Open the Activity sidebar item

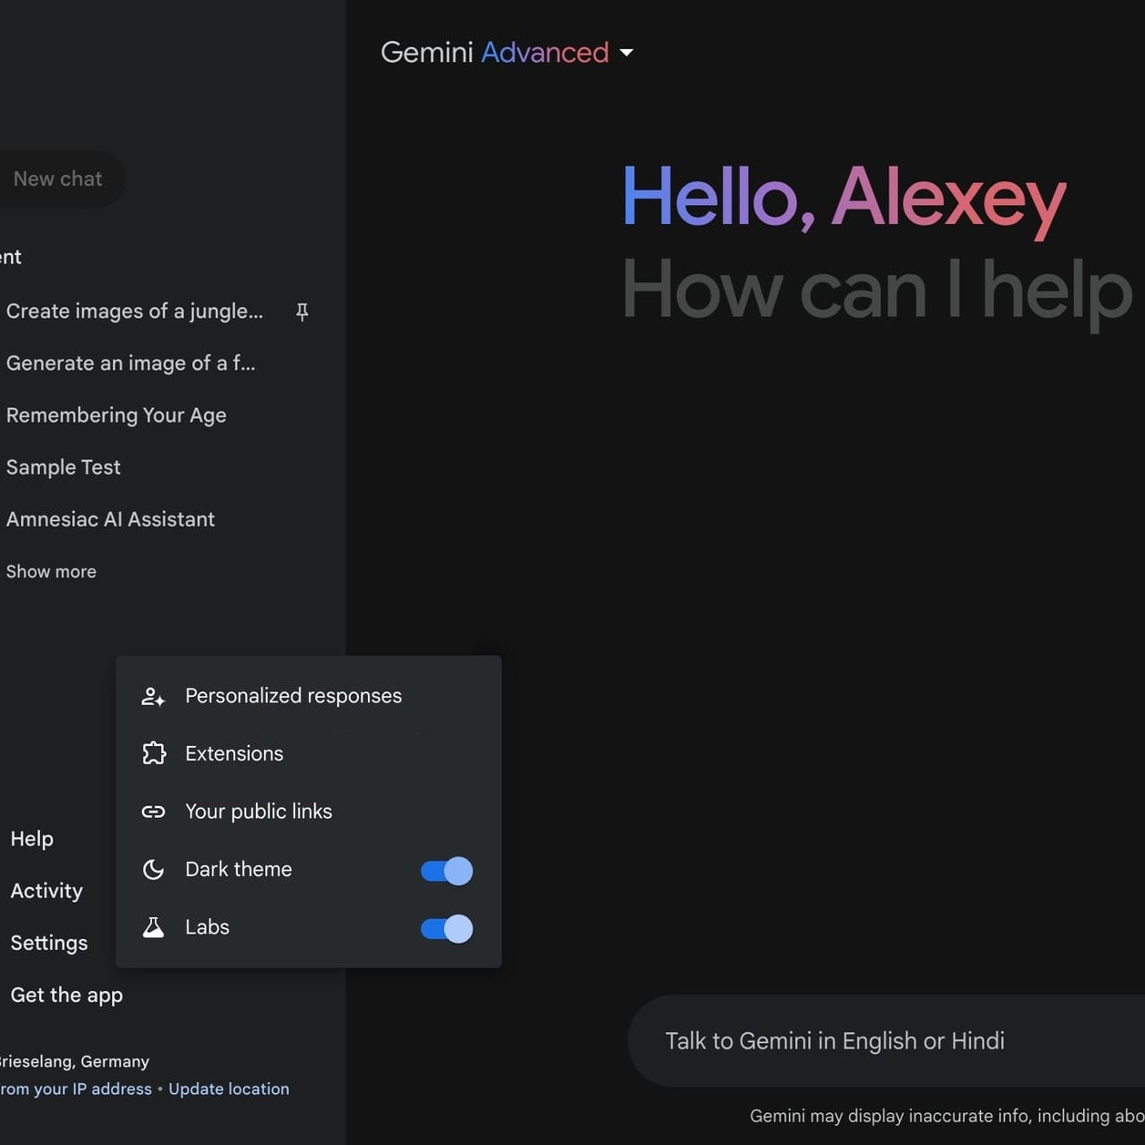coord(46,891)
